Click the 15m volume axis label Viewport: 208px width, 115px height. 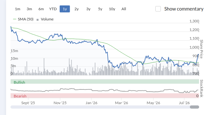click(x=14, y=51)
